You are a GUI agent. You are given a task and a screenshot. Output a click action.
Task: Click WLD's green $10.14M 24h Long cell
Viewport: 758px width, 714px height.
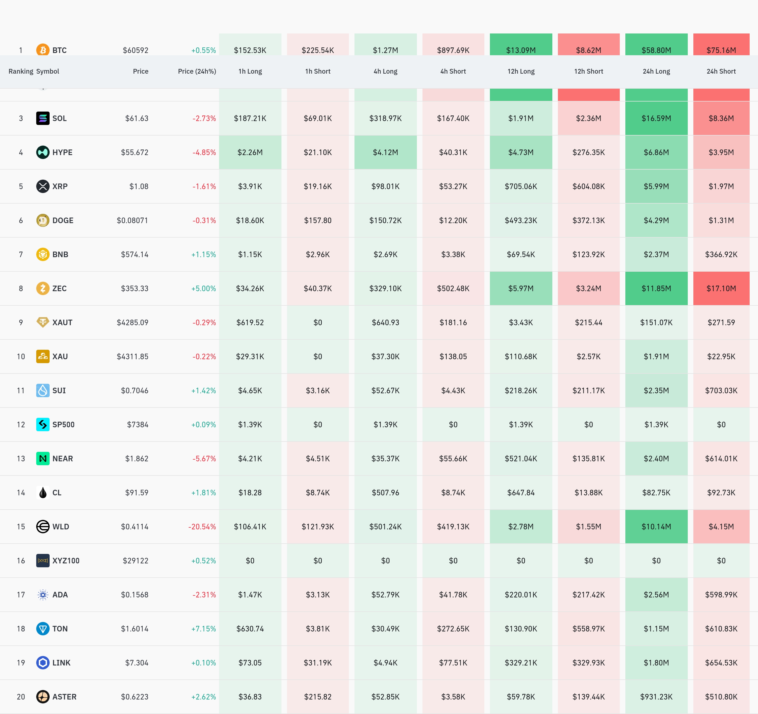(x=656, y=526)
